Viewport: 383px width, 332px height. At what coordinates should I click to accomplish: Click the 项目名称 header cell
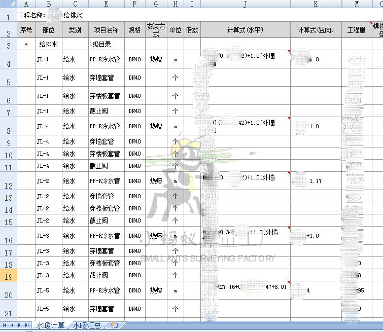[106, 30]
